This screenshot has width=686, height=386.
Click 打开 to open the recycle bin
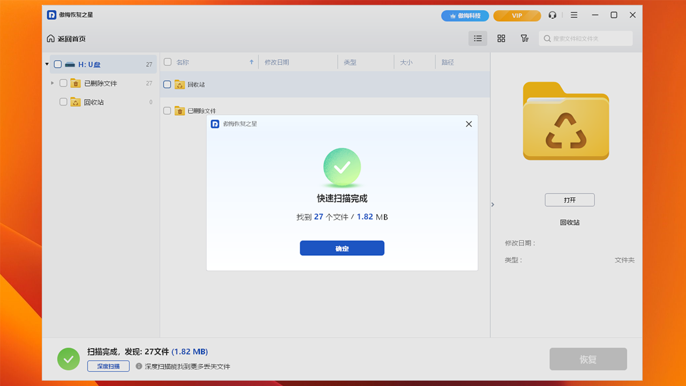569,199
